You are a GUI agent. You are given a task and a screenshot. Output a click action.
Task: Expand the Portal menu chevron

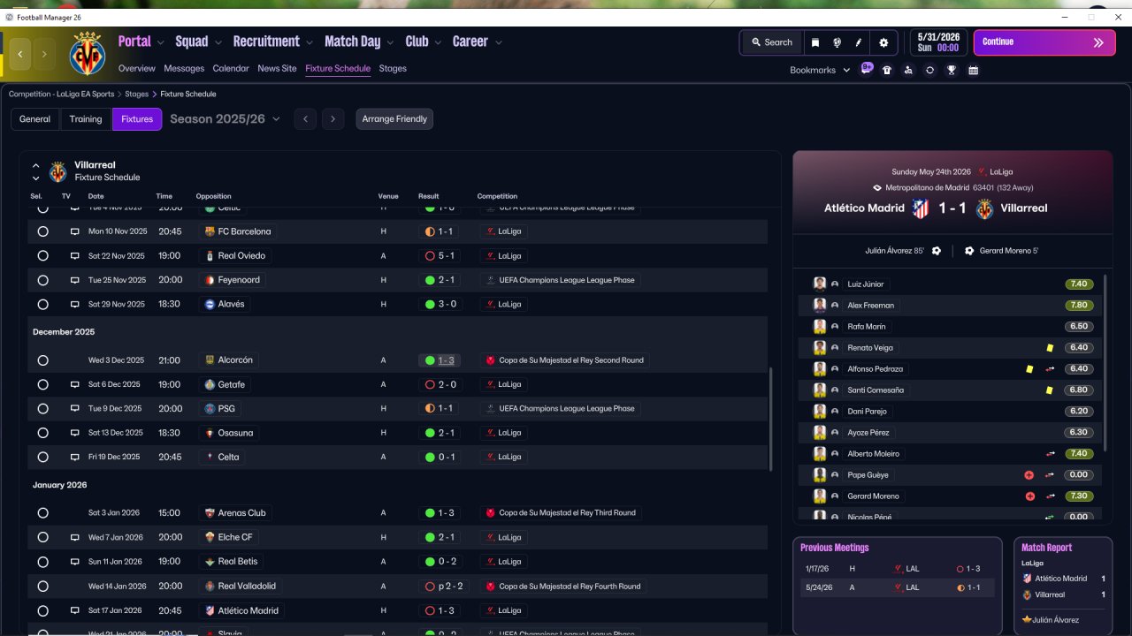click(160, 42)
